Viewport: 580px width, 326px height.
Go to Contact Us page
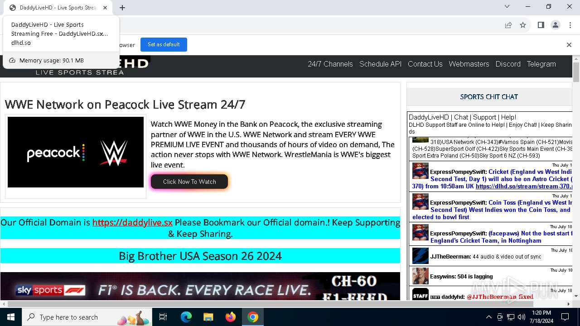(425, 64)
